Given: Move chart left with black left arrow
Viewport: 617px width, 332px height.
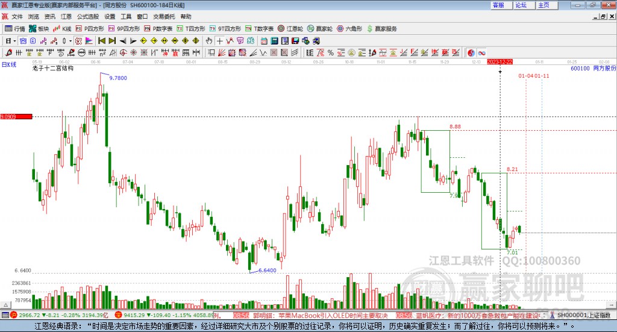Looking at the screenshot, I should point(123,41).
